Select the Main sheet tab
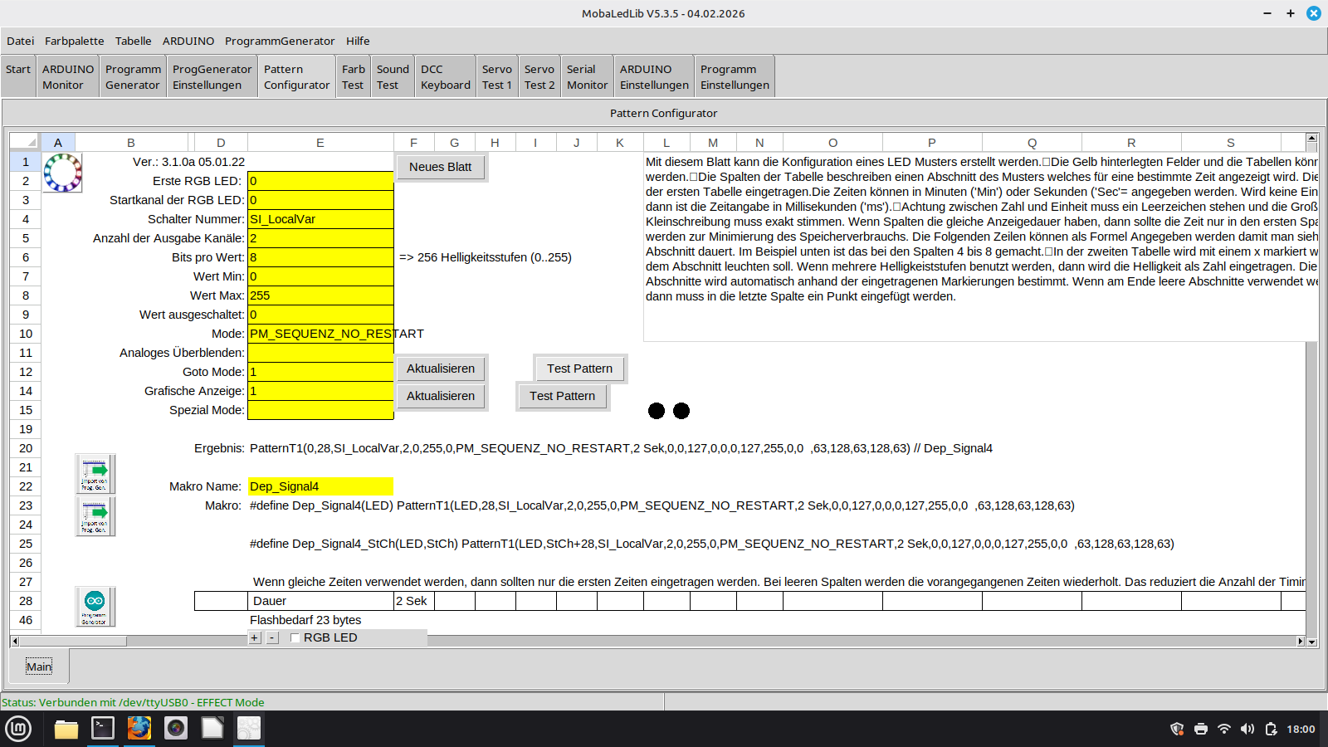Screen dimensions: 1328x747 click(39, 666)
